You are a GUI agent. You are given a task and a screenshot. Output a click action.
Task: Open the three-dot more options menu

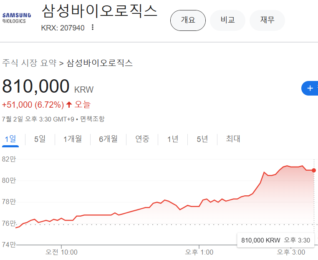coord(93,28)
